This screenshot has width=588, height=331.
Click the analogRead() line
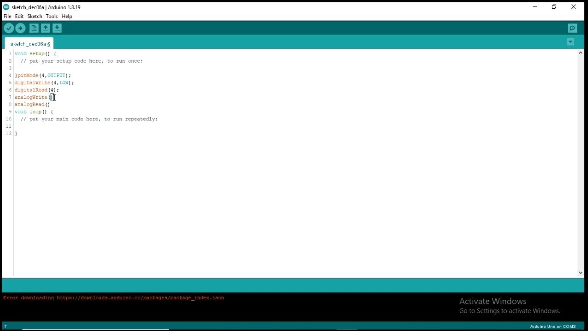tap(32, 105)
